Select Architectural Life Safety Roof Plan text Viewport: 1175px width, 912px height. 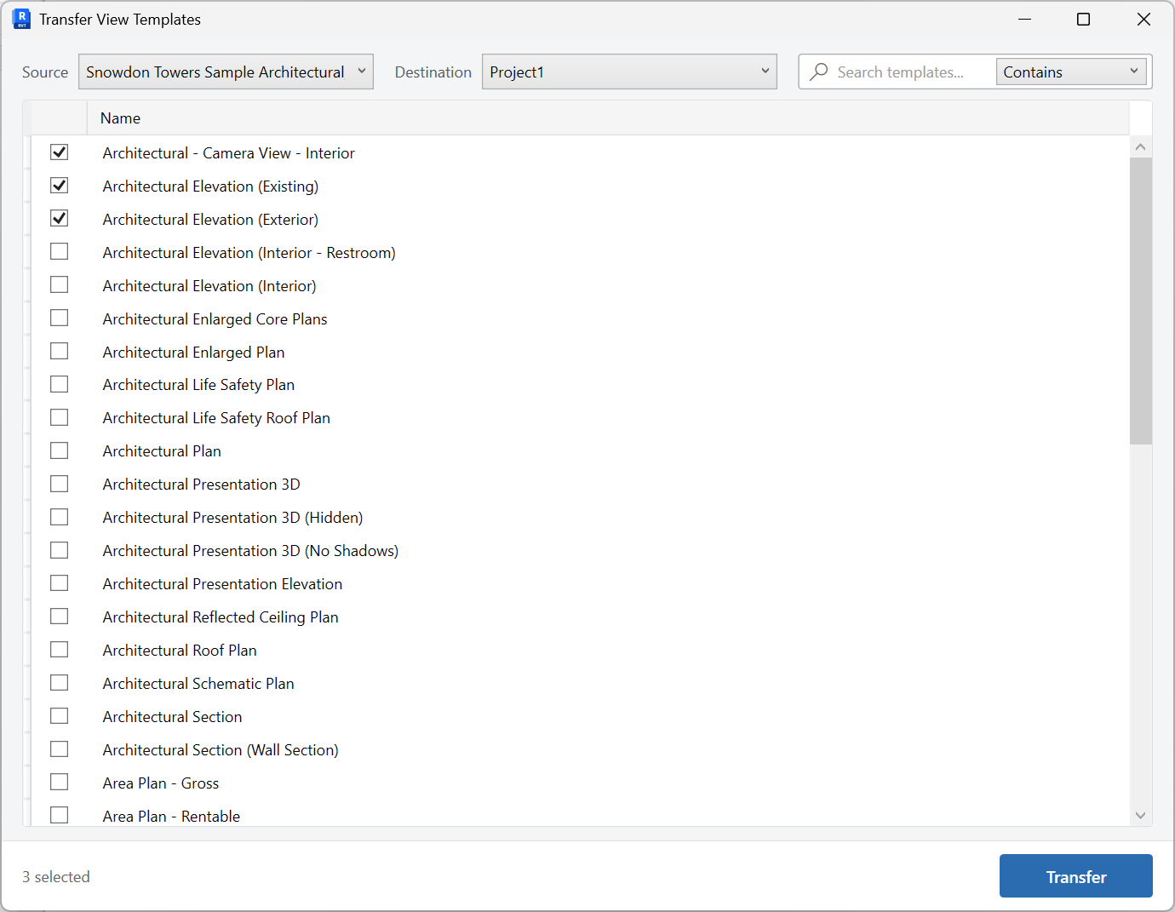[x=216, y=418]
